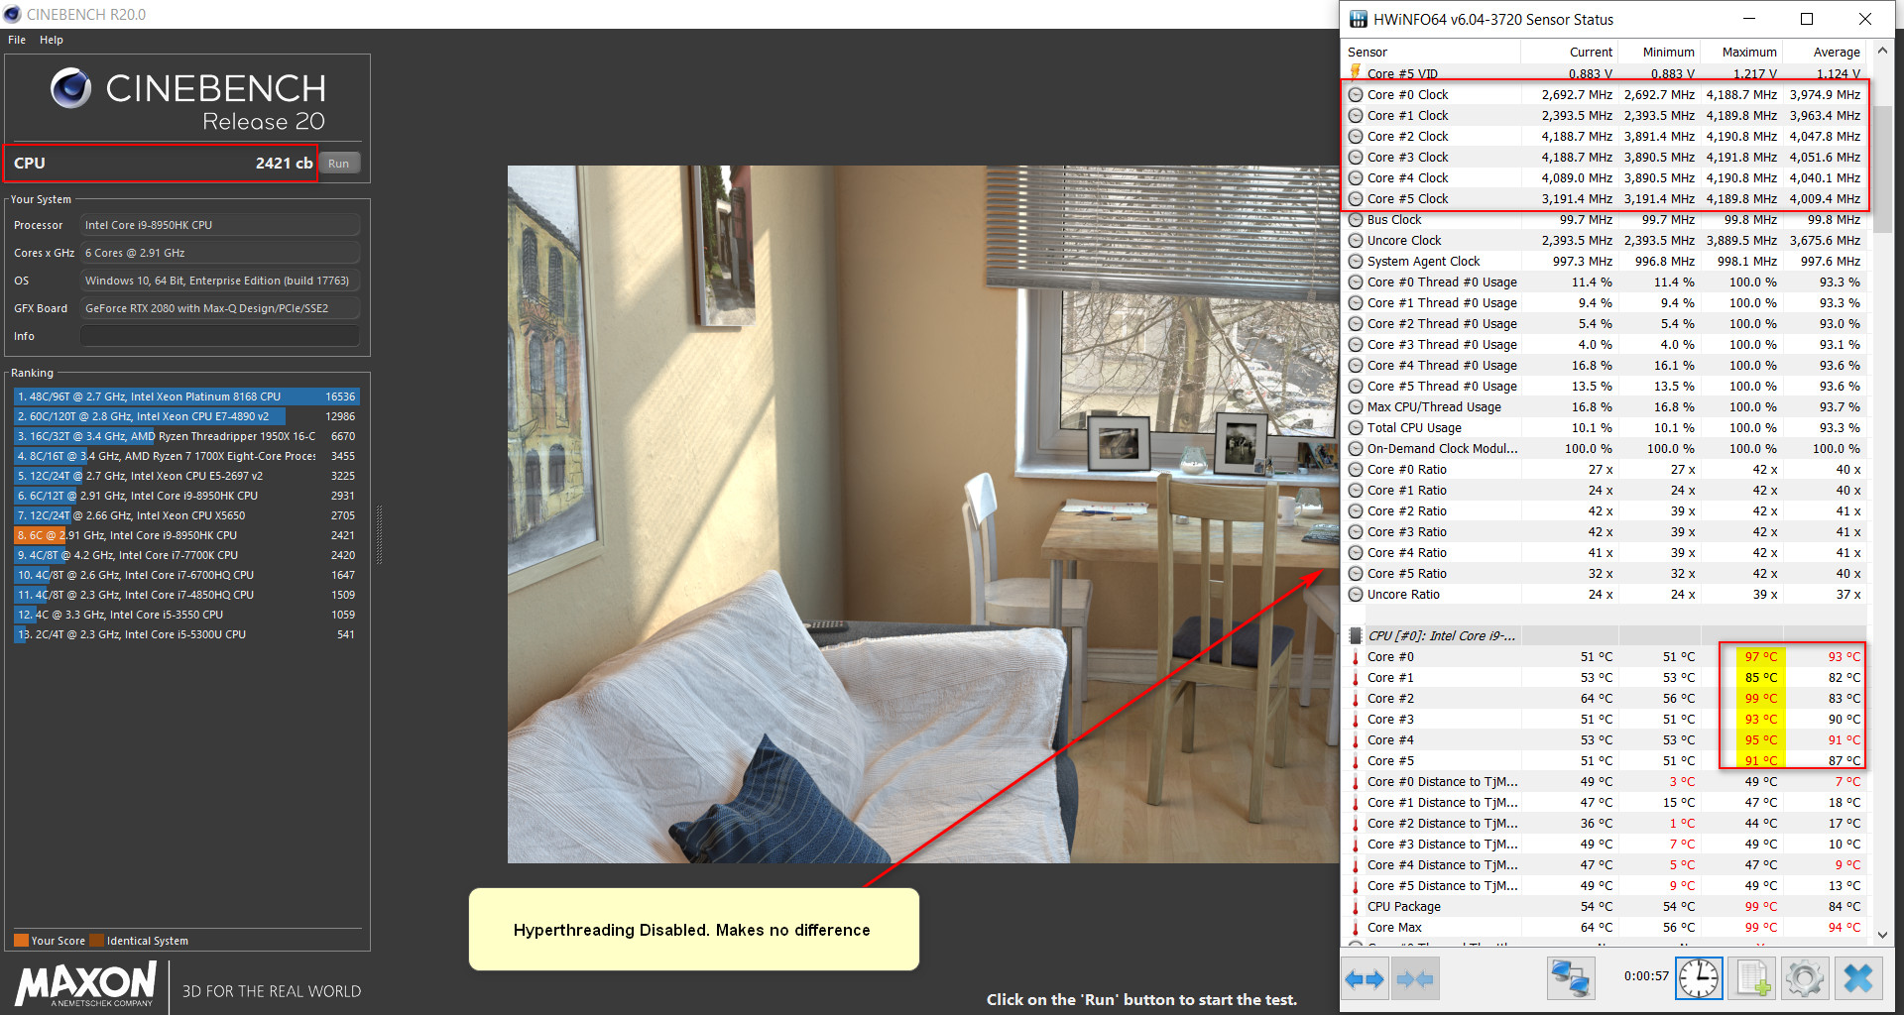Select On-Demand Clock Modulation row

(x=1605, y=449)
